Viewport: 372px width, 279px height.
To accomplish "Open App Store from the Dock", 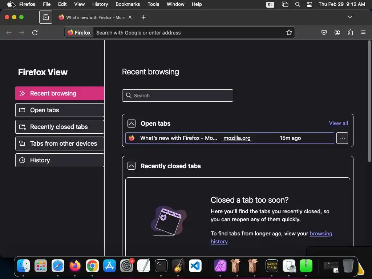I will [109, 266].
